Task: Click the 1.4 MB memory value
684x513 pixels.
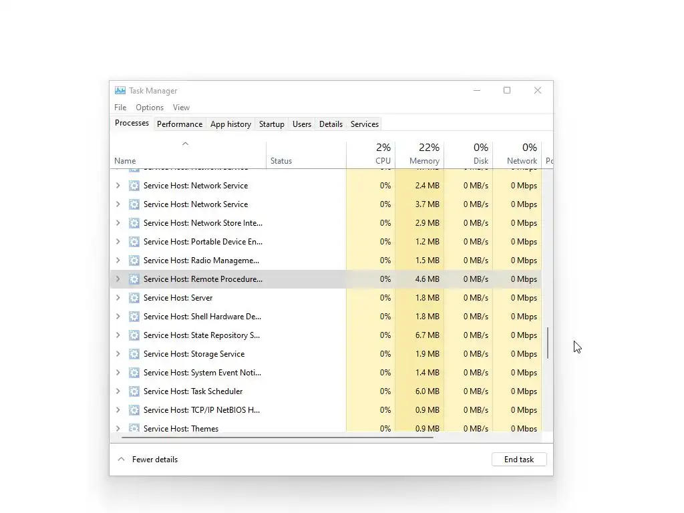Action: [427, 373]
